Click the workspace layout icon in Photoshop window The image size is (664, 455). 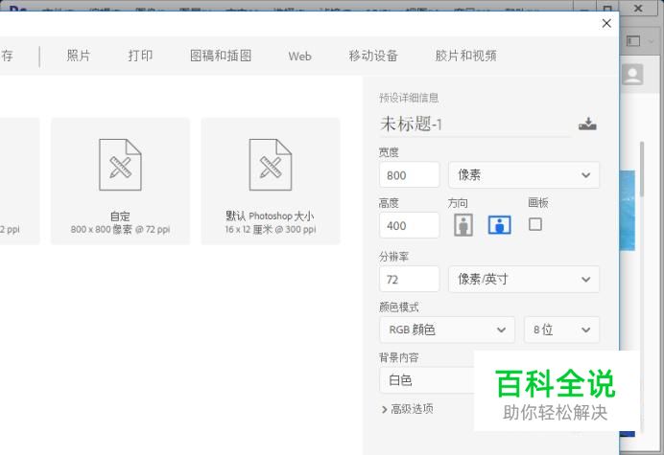coord(633,41)
